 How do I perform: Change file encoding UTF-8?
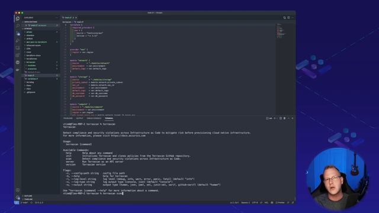click(255, 202)
